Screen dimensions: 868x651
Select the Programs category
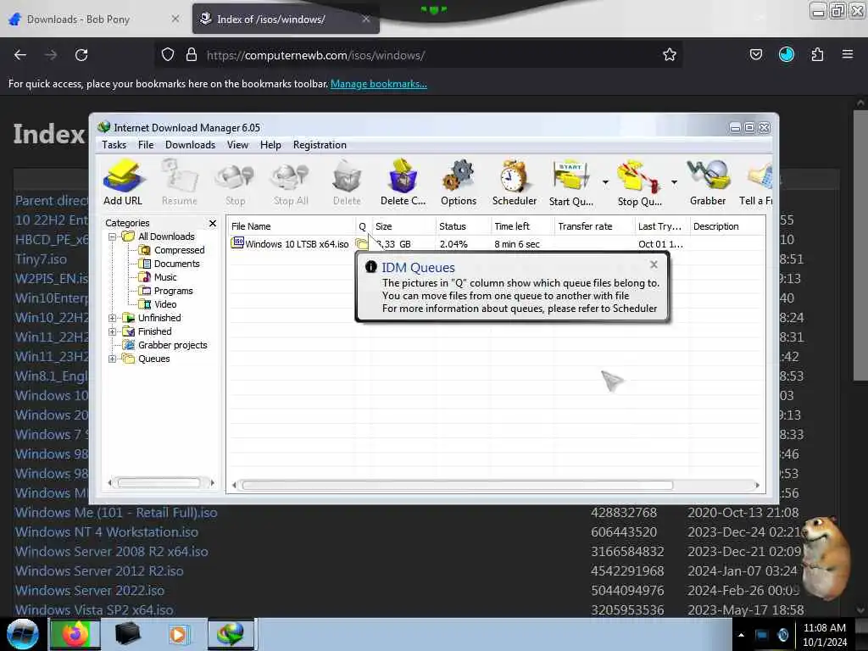166,292
